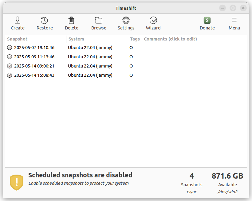Click the O tag of the 09:00:21 snapshot

[x=131, y=66]
